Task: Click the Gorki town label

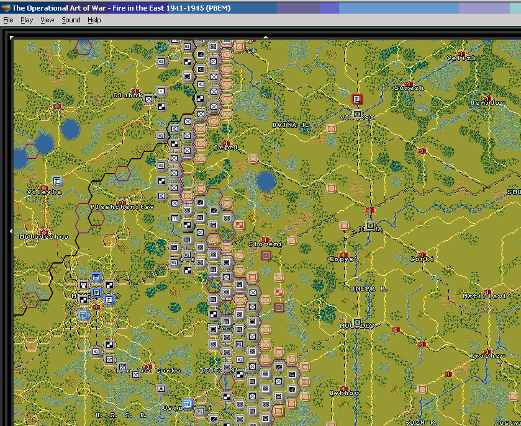Action: 422,259
